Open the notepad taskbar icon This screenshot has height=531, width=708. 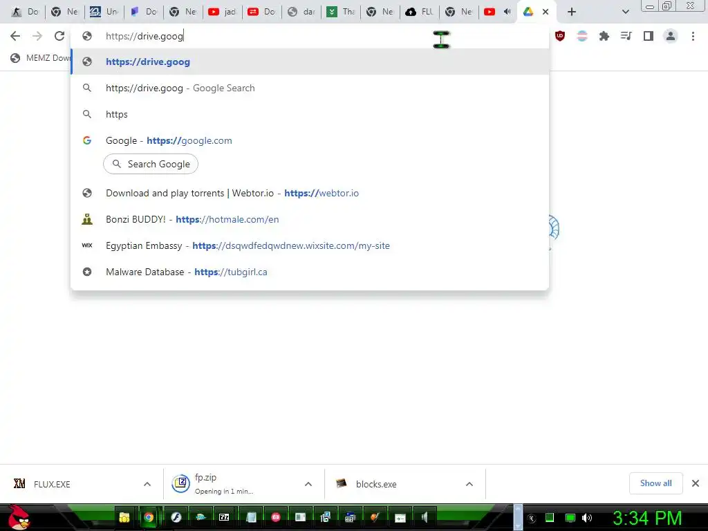click(x=252, y=517)
